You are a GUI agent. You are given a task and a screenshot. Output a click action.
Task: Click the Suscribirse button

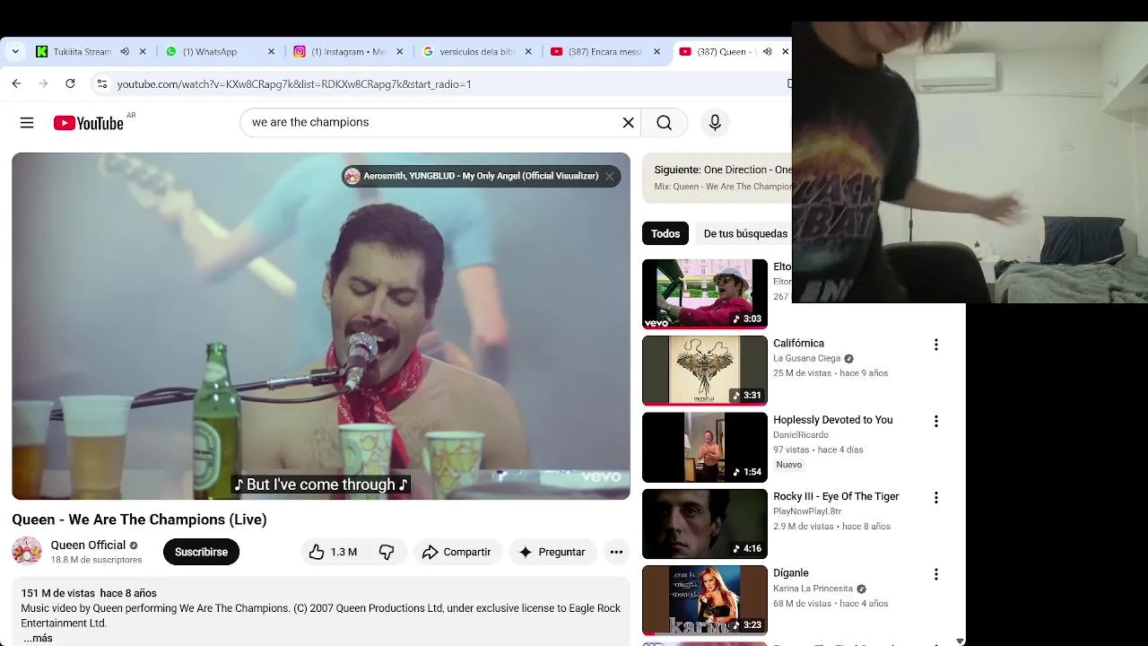(x=201, y=552)
